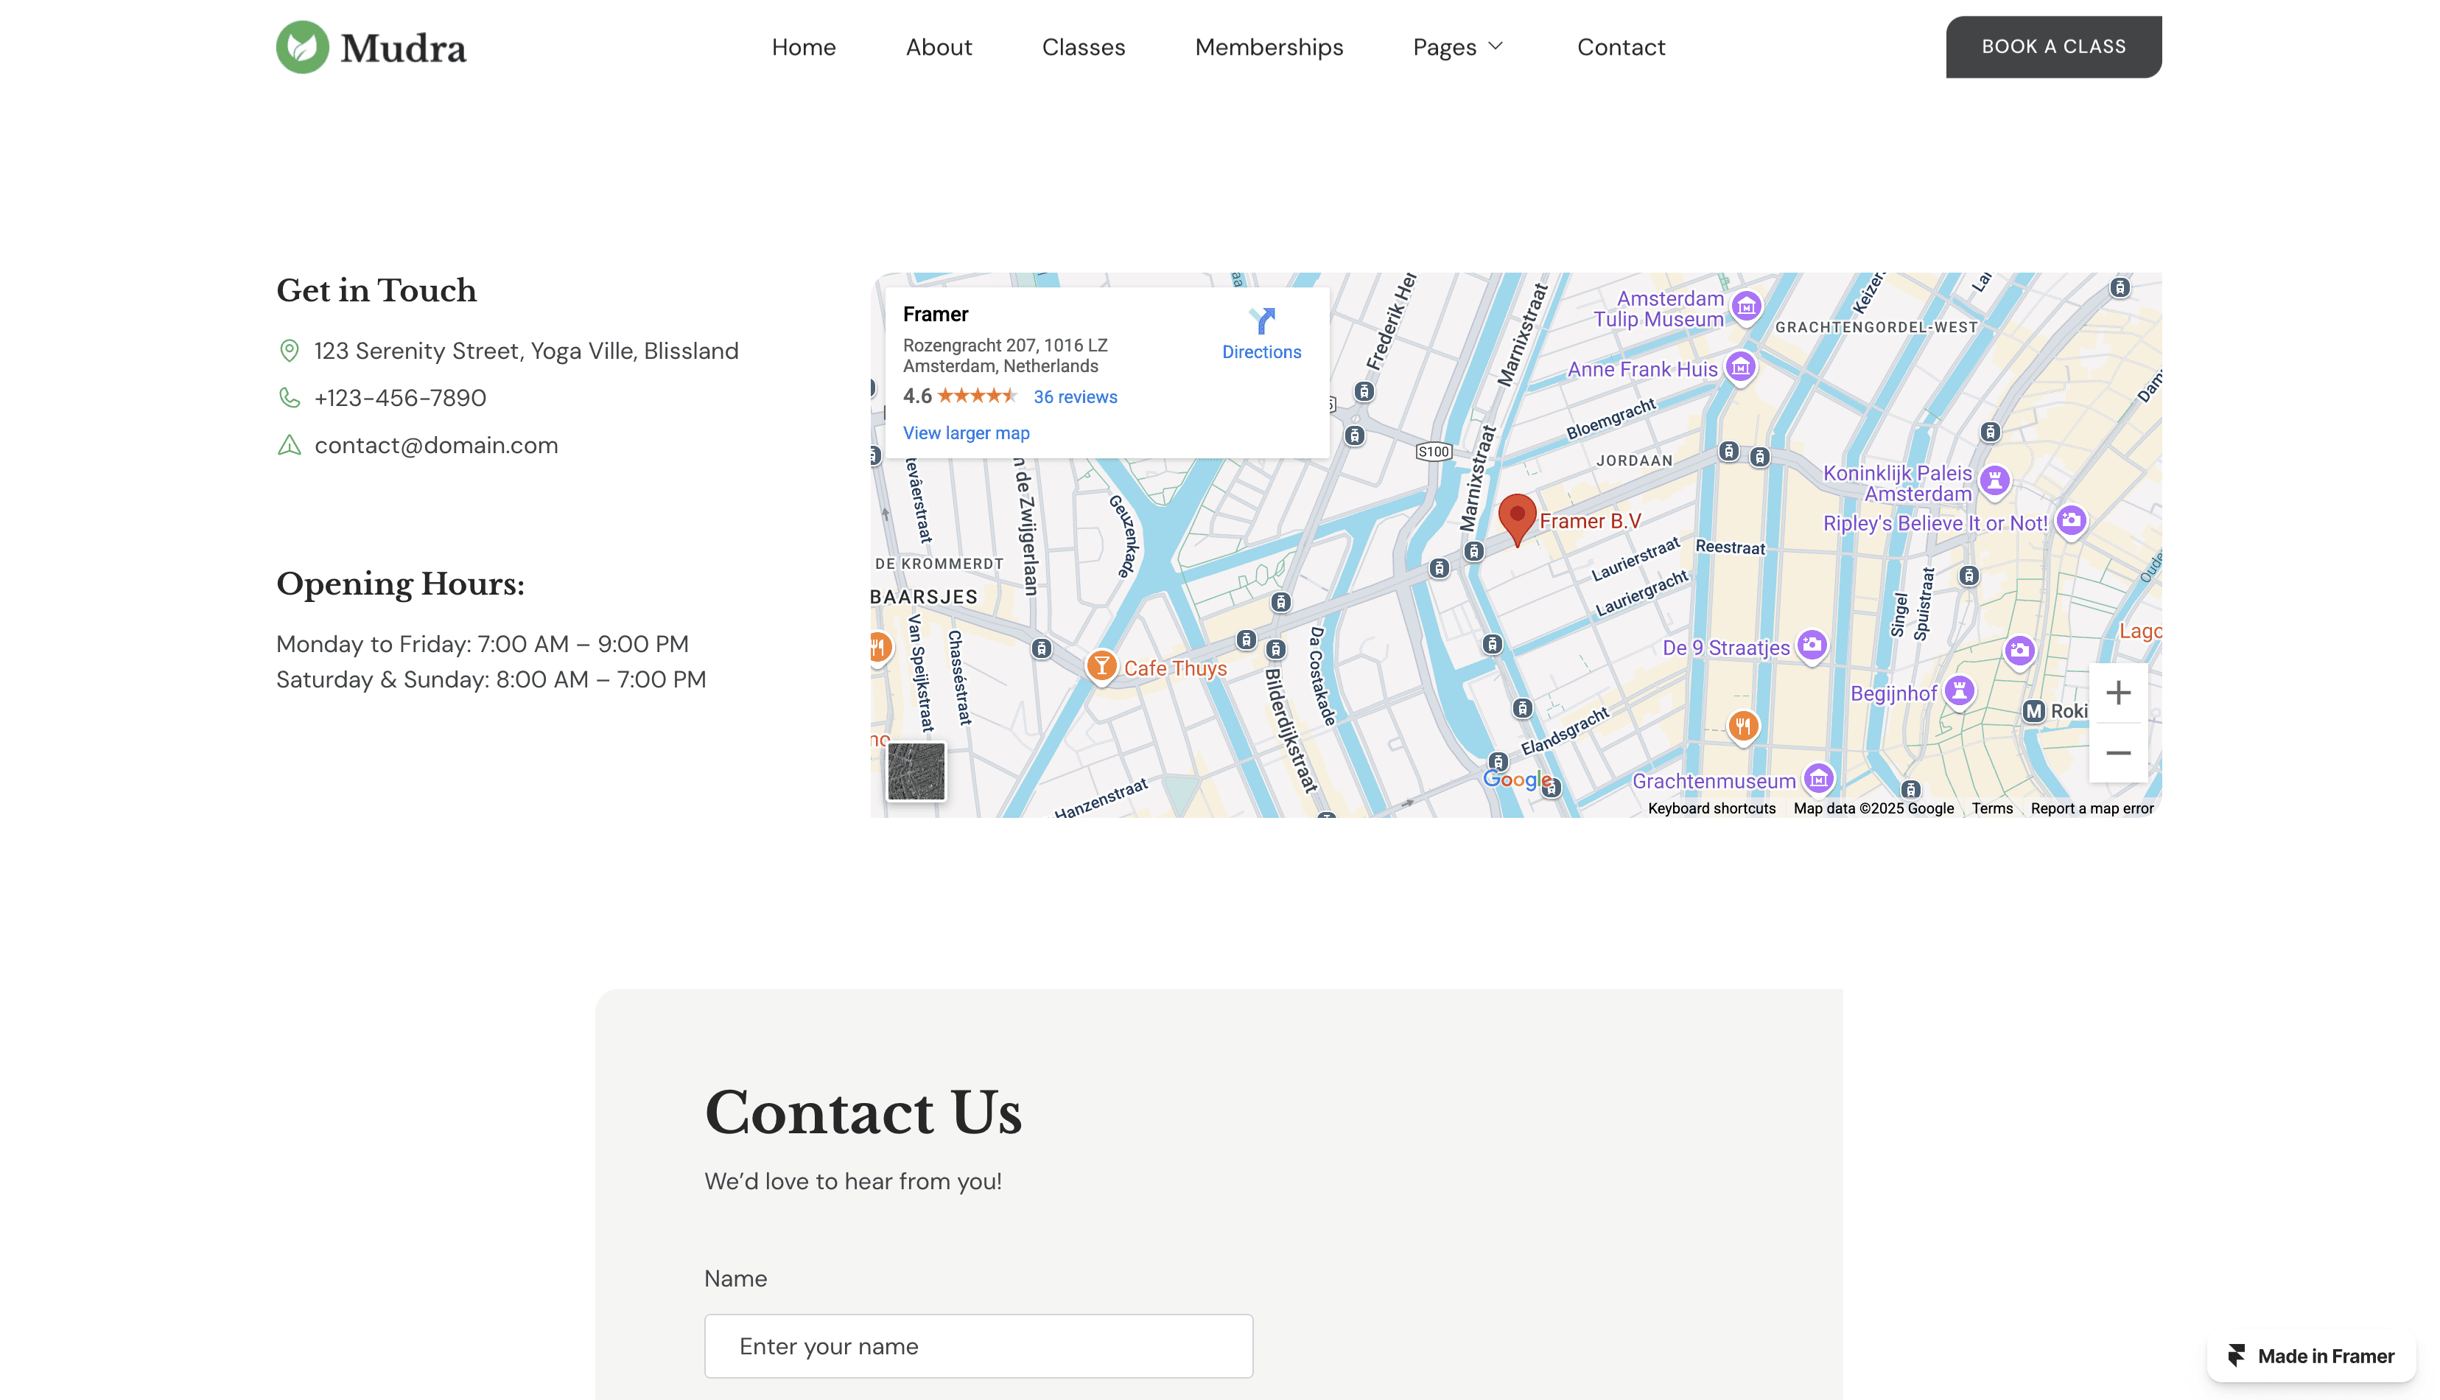Focus the Enter your name field

[978, 1345]
